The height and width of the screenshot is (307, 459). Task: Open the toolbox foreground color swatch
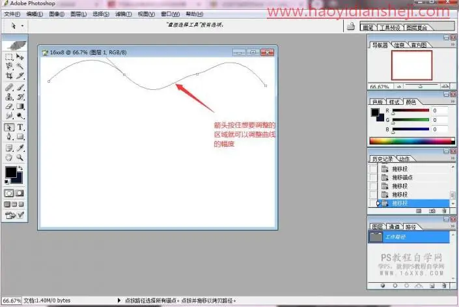tap(10, 172)
